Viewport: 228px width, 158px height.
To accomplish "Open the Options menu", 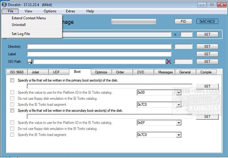I will (50, 11).
